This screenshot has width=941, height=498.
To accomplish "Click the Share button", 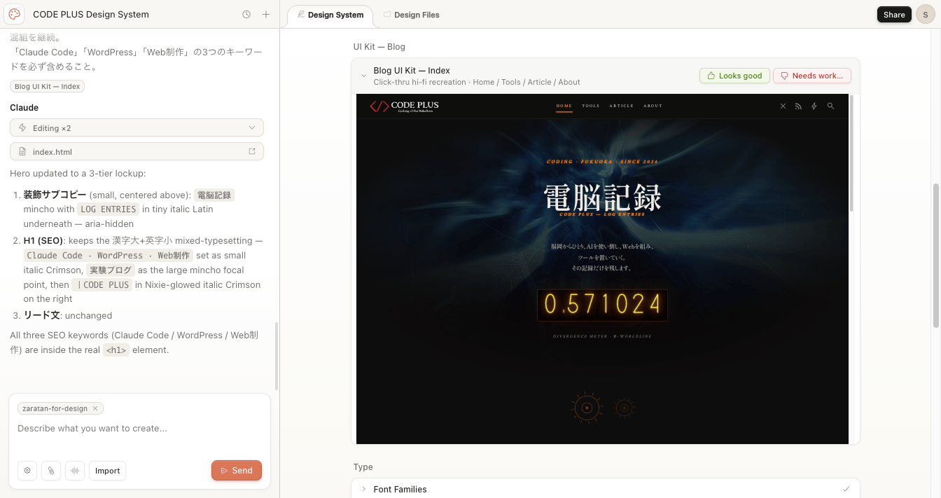I will pos(894,14).
